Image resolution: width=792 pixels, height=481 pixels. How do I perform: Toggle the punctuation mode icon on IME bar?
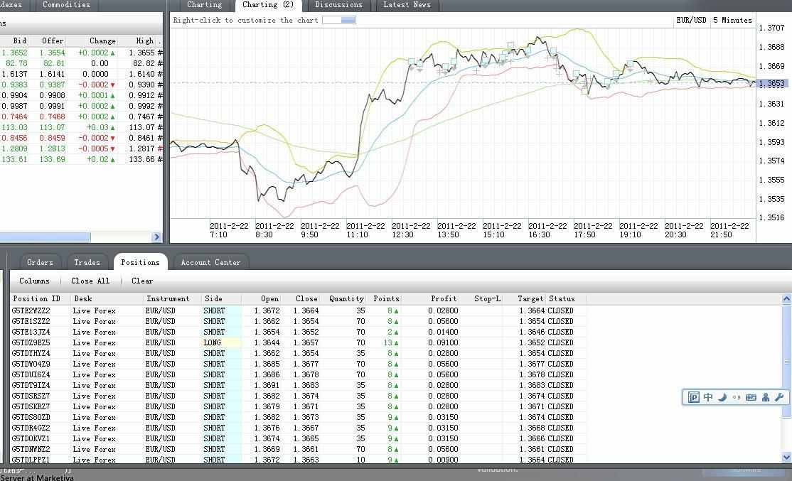click(x=737, y=397)
